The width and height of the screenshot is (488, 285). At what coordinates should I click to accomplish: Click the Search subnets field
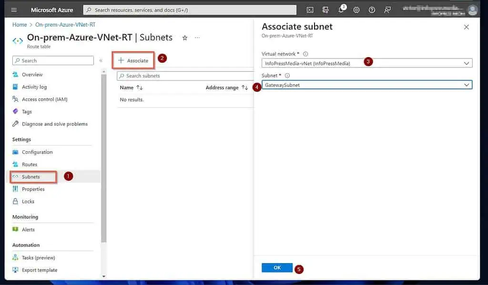click(x=186, y=76)
